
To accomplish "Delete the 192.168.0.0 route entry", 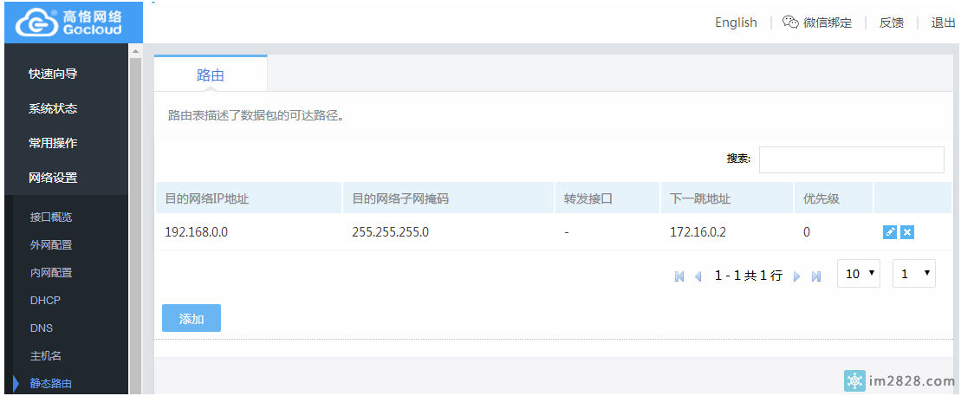I will 907,232.
